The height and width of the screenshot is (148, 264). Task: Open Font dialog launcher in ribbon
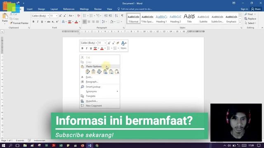click(80, 28)
